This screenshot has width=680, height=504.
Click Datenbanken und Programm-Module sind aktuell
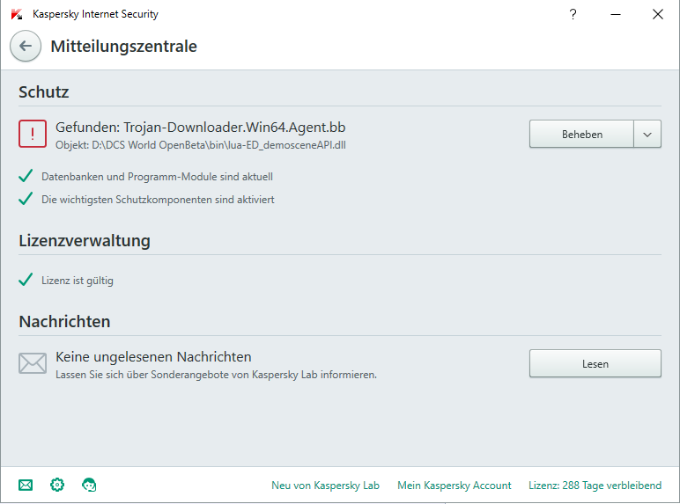tap(157, 177)
